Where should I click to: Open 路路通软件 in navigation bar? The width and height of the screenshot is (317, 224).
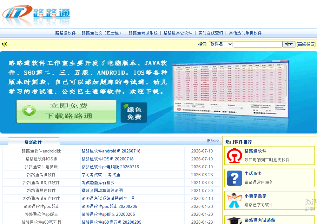[65, 33]
